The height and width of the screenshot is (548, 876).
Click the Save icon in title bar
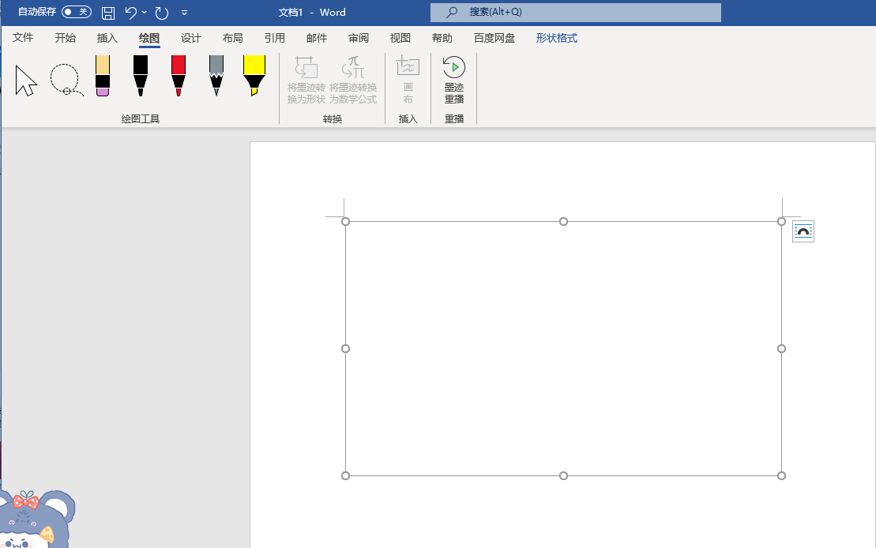[x=108, y=13]
